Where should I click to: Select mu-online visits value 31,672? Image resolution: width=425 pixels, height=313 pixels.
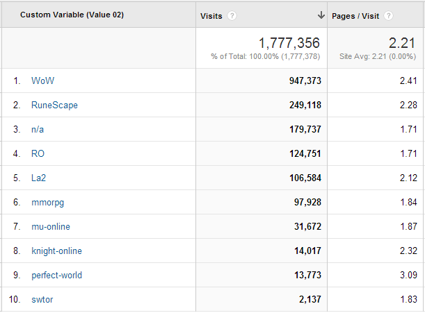(x=307, y=226)
